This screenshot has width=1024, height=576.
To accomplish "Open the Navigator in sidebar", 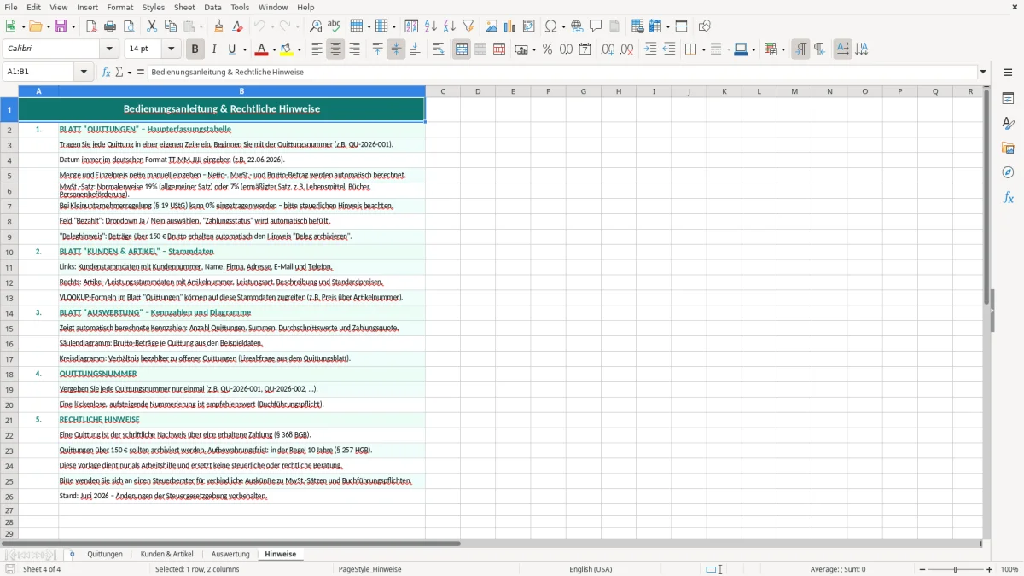I will [1008, 172].
